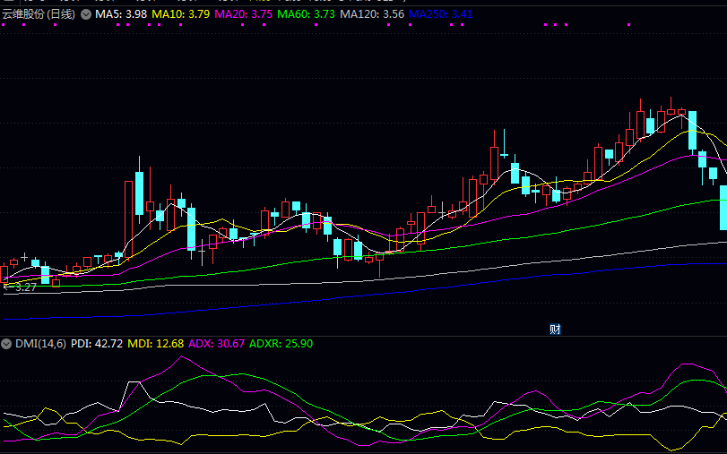This screenshot has width=727, height=454.
Task: Click the first magenta dot at top left
Action: (4, 25)
